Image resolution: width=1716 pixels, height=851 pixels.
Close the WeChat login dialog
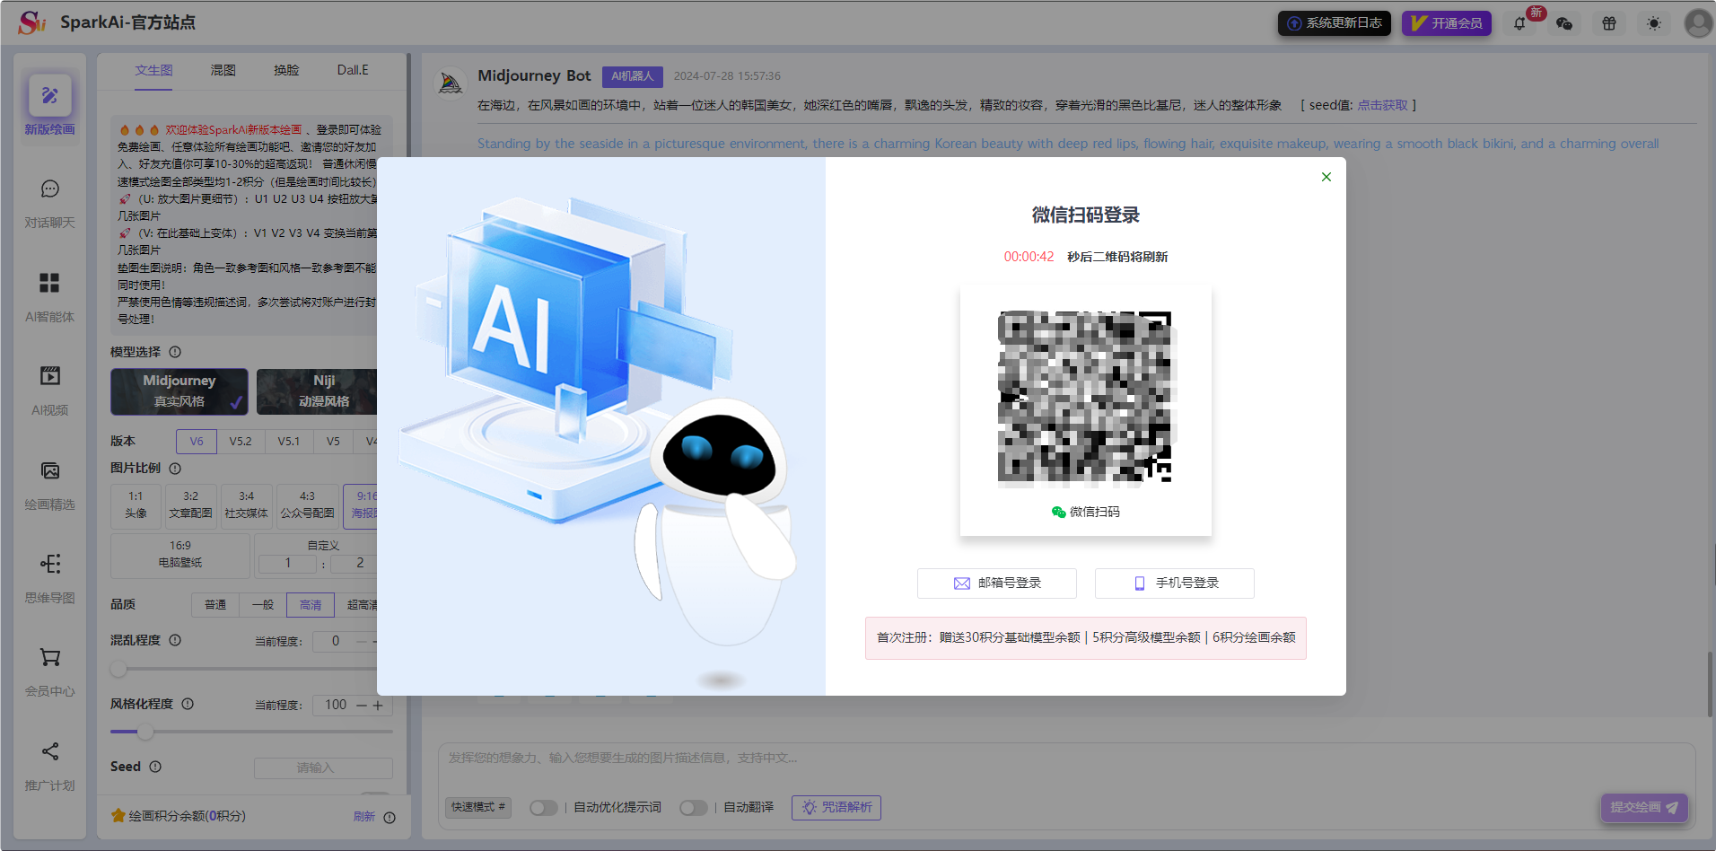pyautogui.click(x=1326, y=177)
